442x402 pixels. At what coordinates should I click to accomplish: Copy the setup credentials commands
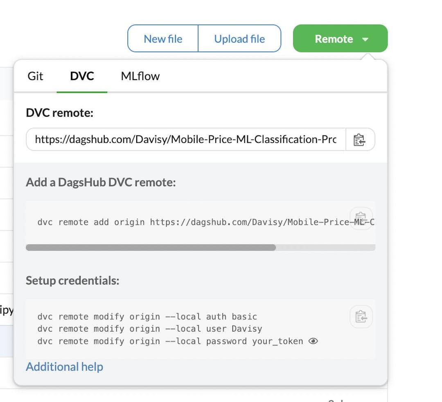click(361, 317)
